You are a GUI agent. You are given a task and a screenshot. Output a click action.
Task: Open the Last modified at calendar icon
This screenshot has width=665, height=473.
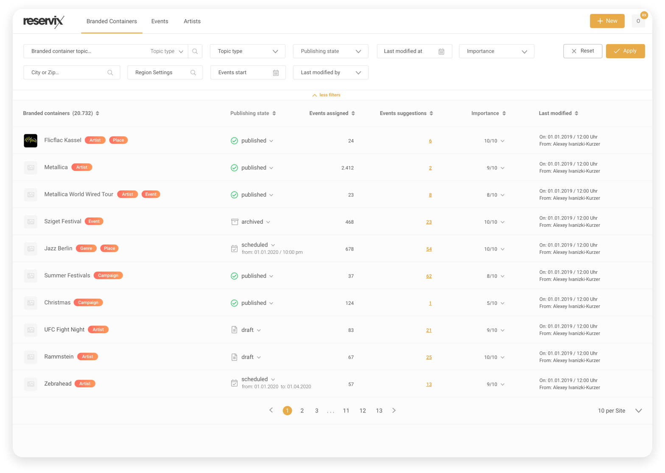pos(441,51)
